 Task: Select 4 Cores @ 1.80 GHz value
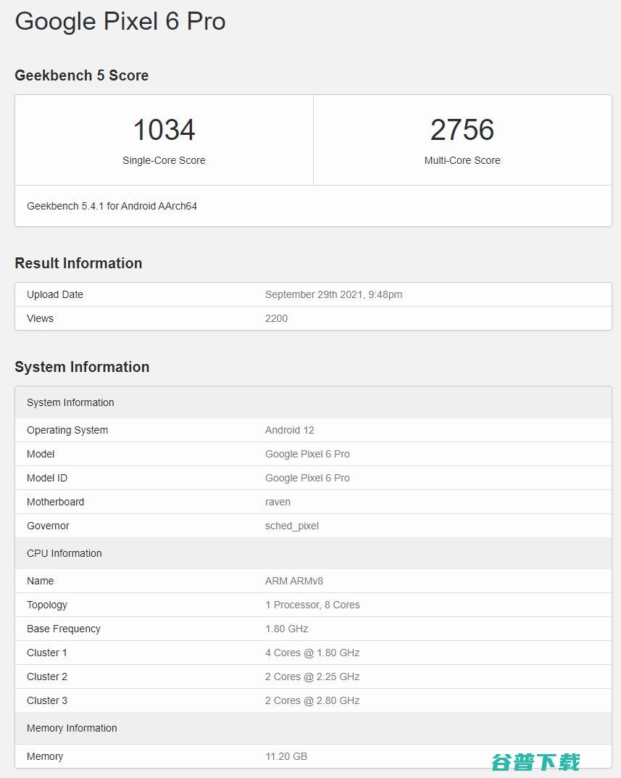(312, 653)
